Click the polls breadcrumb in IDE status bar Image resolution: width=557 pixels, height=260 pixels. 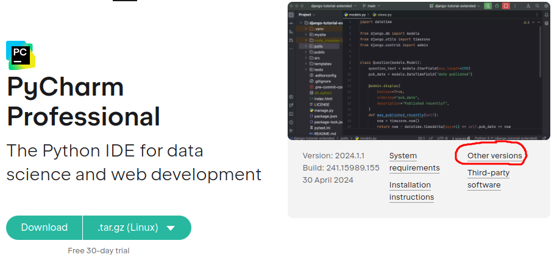point(344,138)
